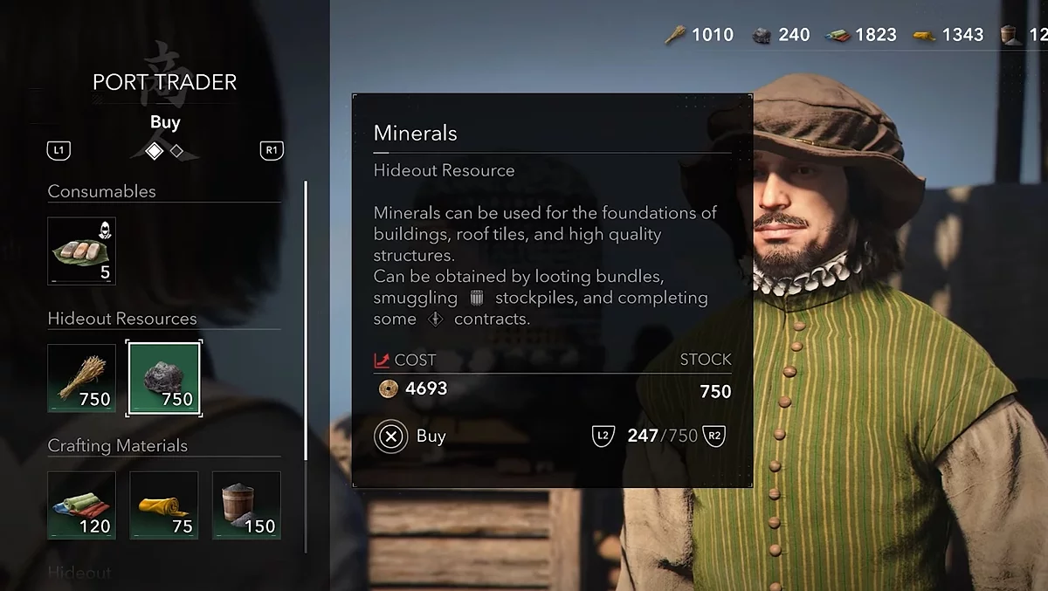The image size is (1048, 591).
Task: Select the crops resource tile with 750 stock
Action: click(81, 378)
